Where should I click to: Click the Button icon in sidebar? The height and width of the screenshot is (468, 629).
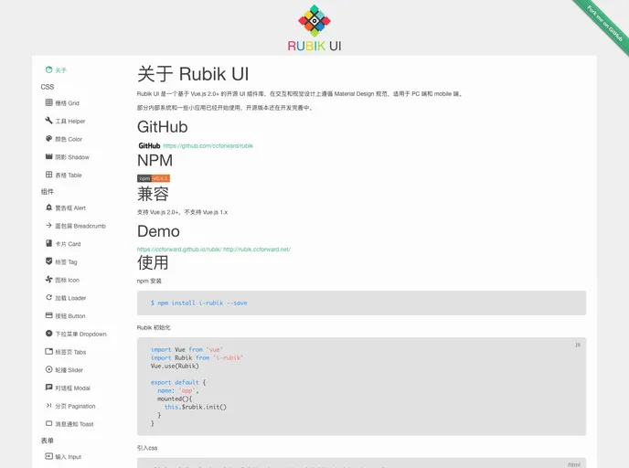pyautogui.click(x=49, y=315)
